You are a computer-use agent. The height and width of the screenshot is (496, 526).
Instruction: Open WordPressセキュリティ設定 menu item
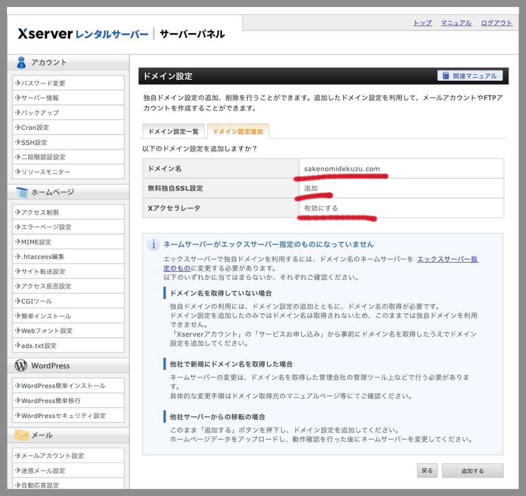coord(68,415)
